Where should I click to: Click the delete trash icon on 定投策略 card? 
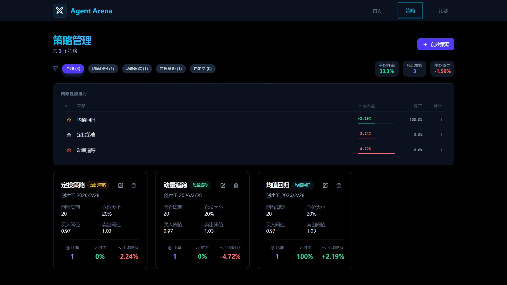coord(134,185)
